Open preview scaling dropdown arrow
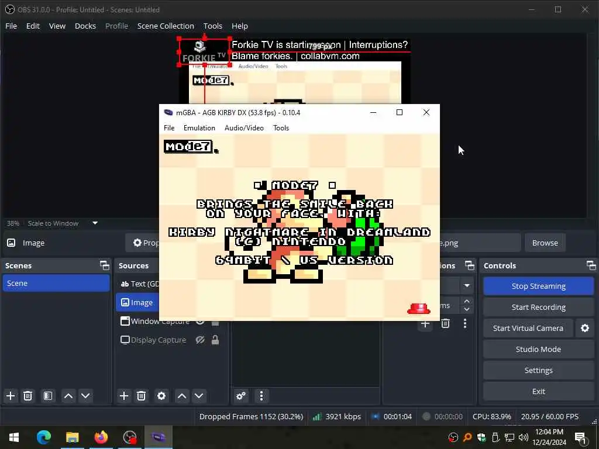 (95, 223)
